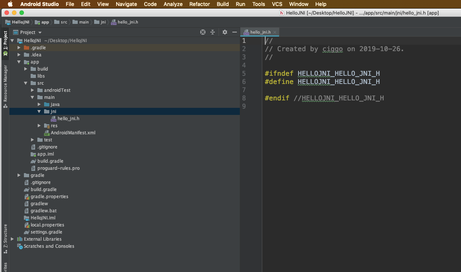This screenshot has height=272, width=461.
Task: Expand the res folder arrow
Action: point(39,126)
